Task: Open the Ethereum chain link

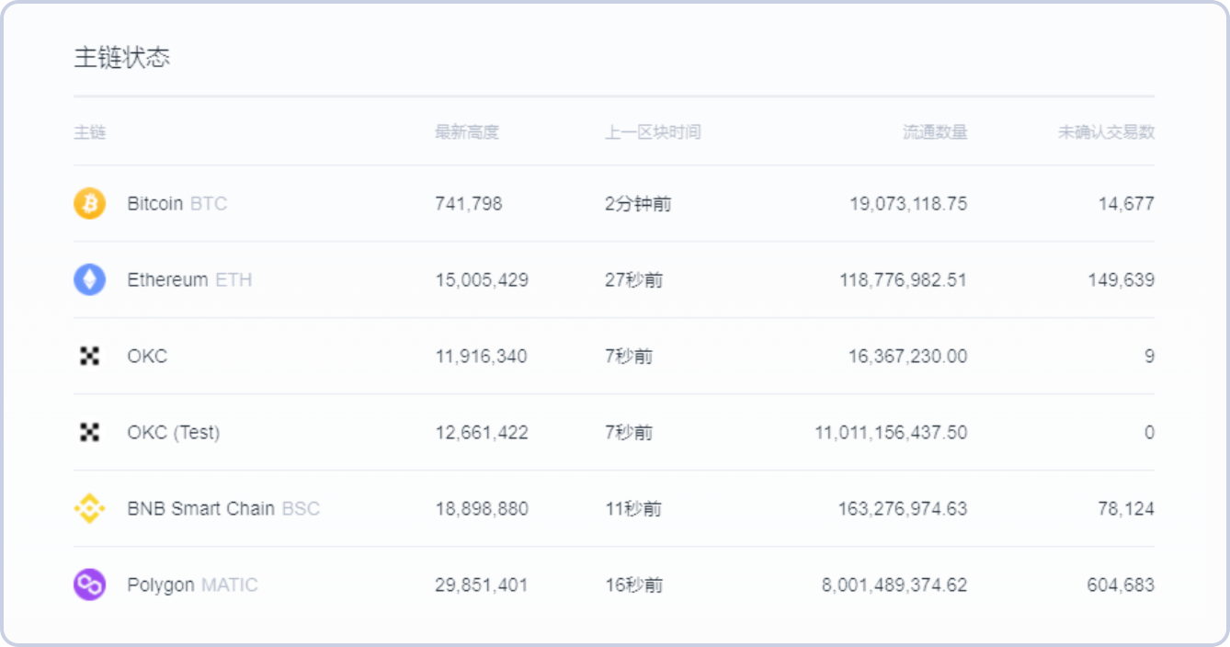Action: click(167, 279)
